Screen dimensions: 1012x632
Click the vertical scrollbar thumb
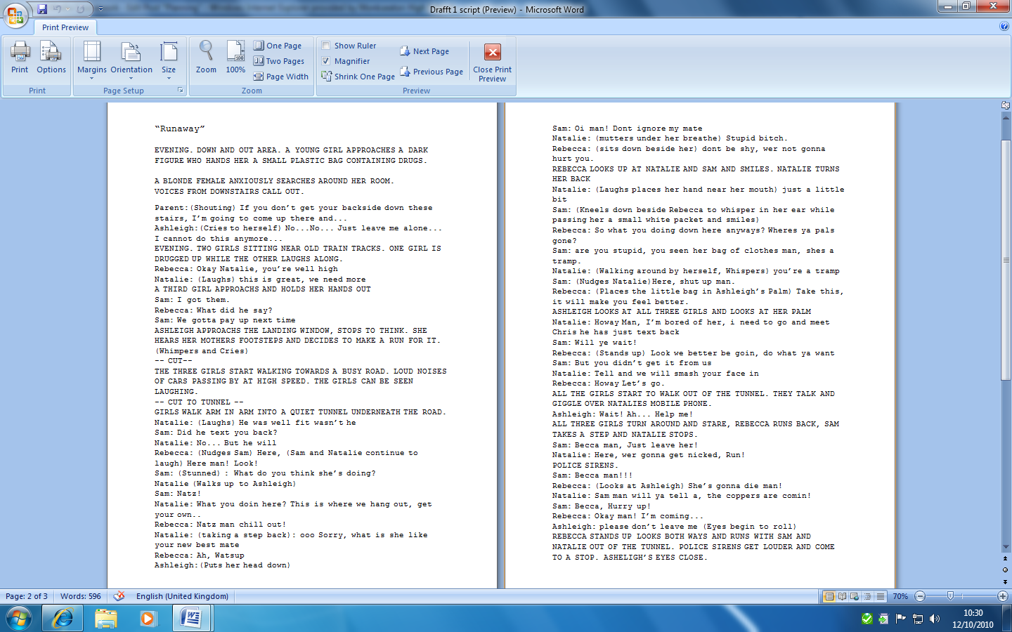pos(1006,261)
